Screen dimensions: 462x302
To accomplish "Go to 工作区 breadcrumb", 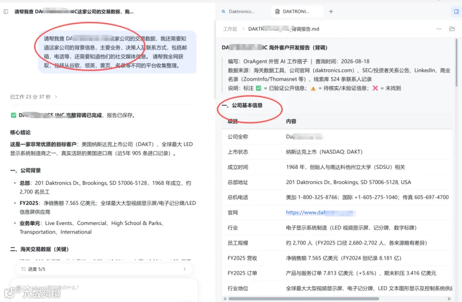I will 230,29.
